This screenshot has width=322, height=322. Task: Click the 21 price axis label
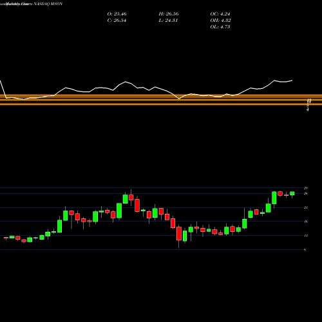[x=306, y=207]
